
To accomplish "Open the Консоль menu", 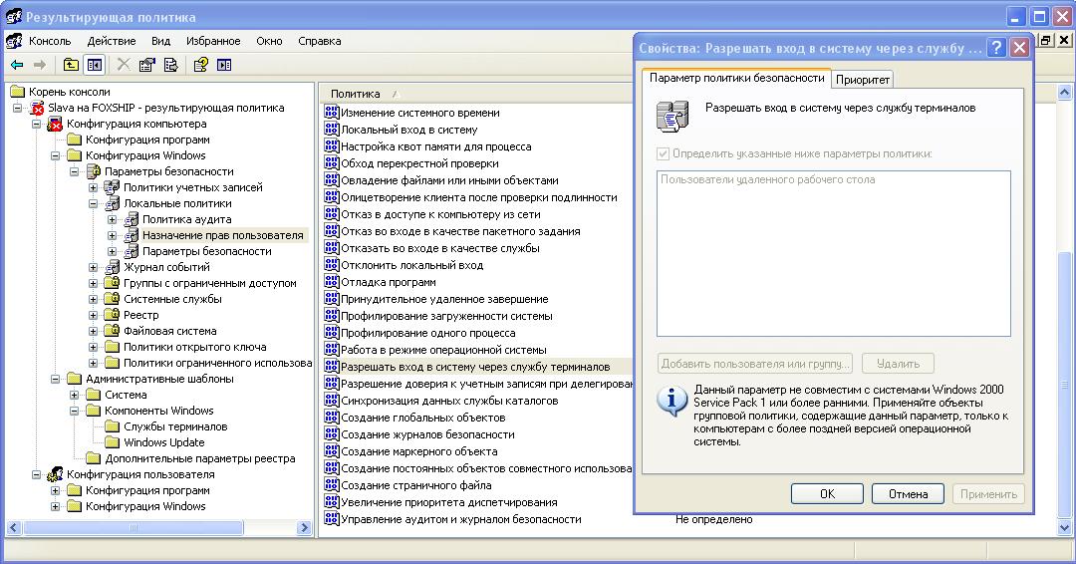I will point(50,41).
